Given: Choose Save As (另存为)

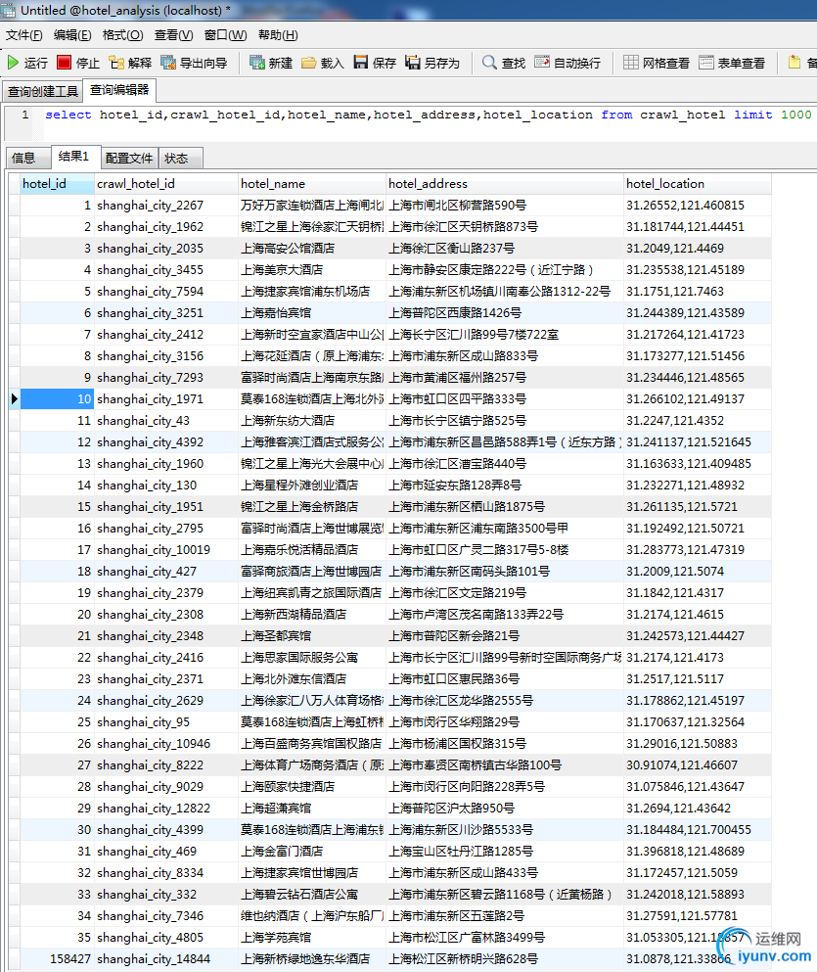Looking at the screenshot, I should click(432, 63).
